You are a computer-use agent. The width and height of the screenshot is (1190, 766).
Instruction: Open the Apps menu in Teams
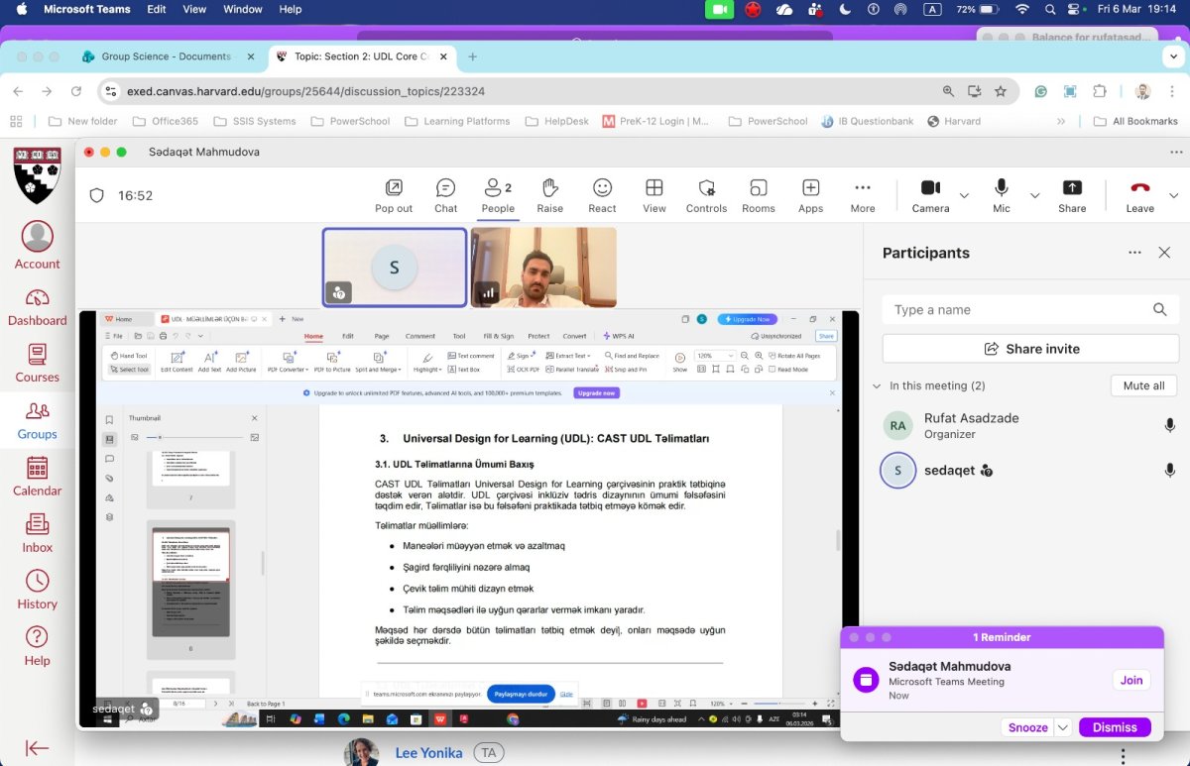(x=811, y=194)
